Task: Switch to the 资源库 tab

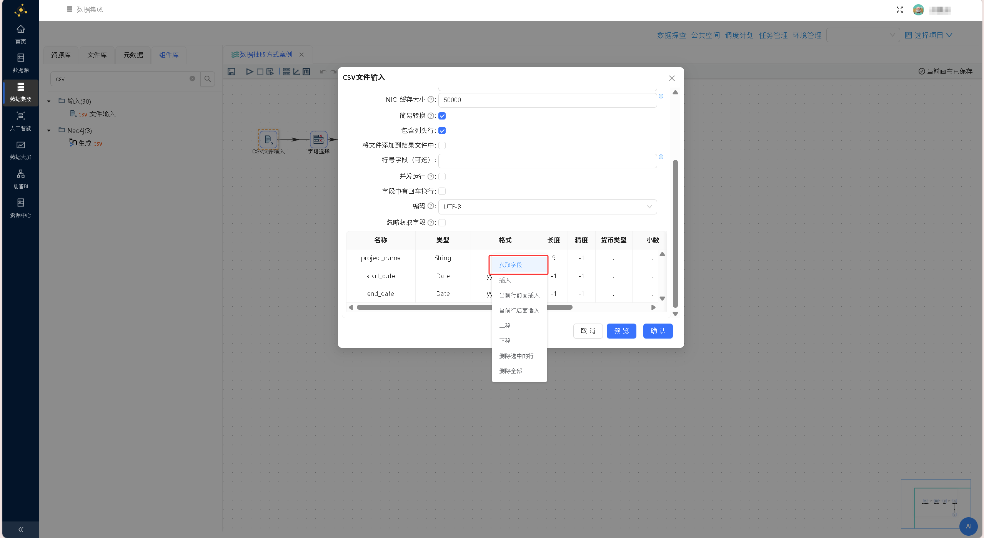Action: [61, 55]
